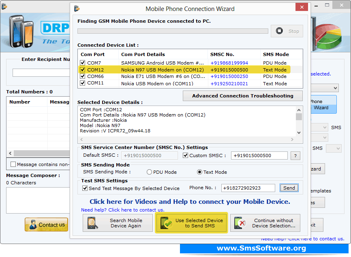Click the test Phone No. input field

(x=248, y=188)
